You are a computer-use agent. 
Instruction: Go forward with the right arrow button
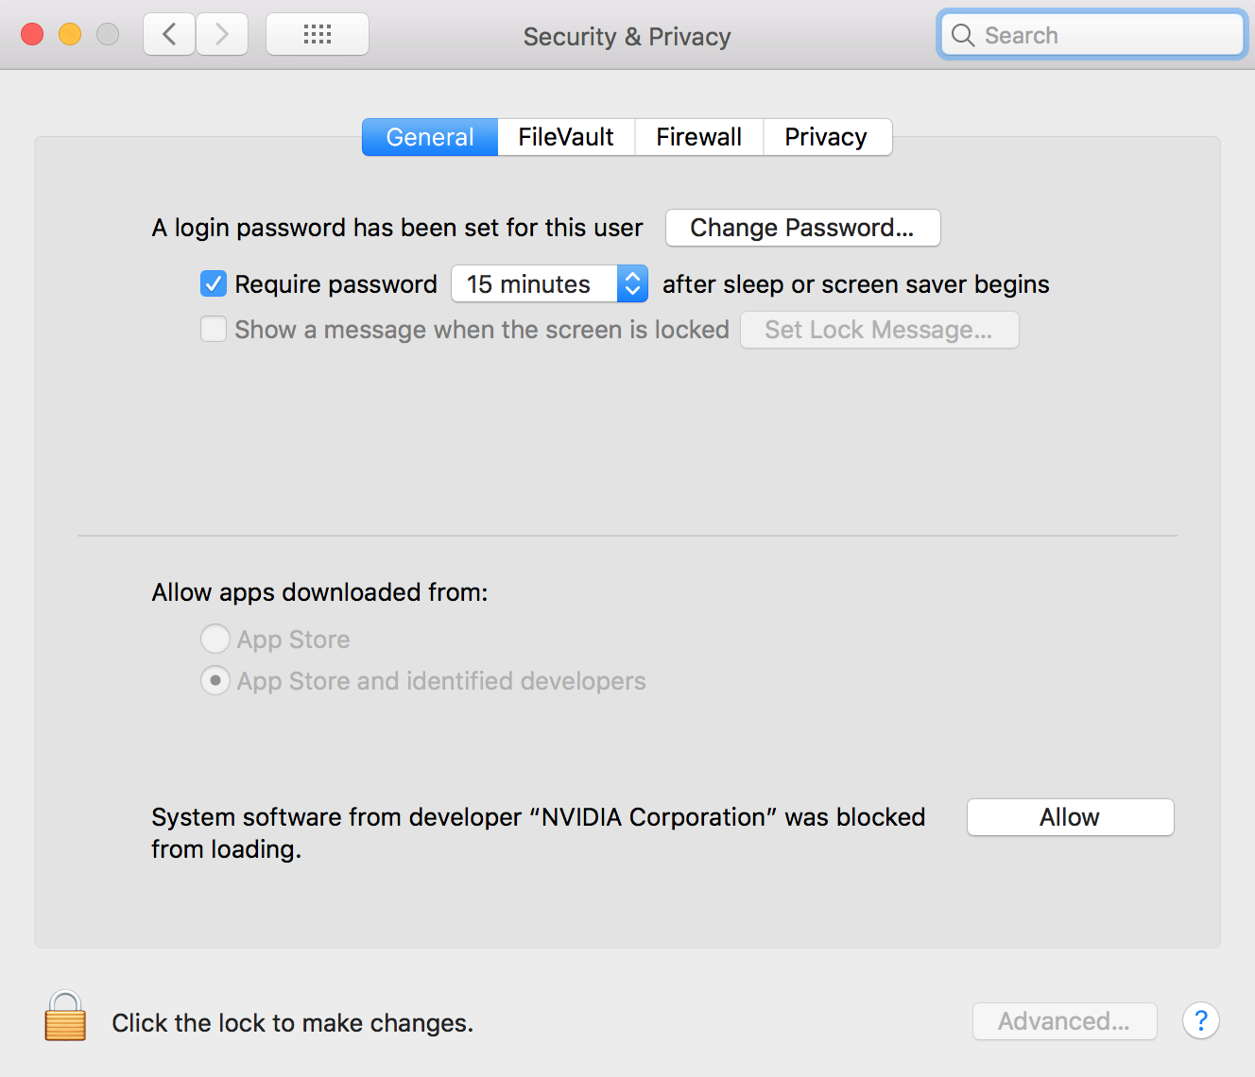click(x=222, y=35)
